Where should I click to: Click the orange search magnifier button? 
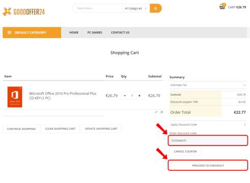click(156, 8)
